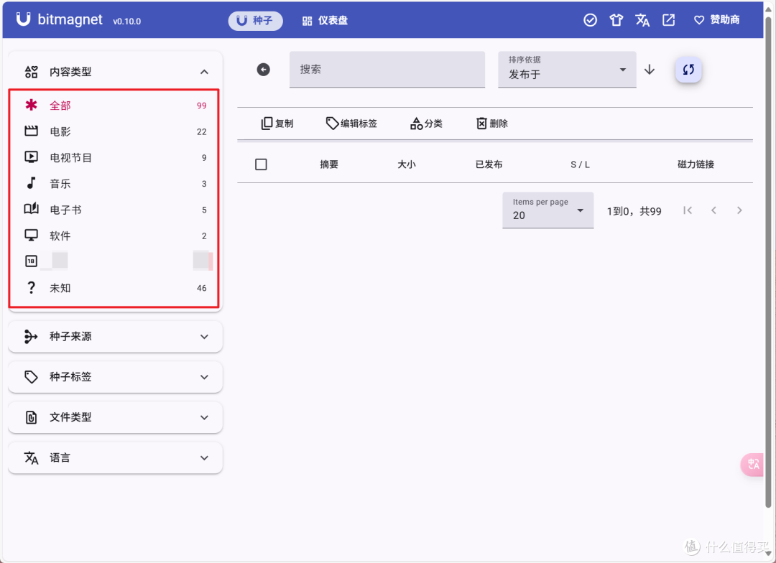
Task: Go to the first page
Action: 688,210
